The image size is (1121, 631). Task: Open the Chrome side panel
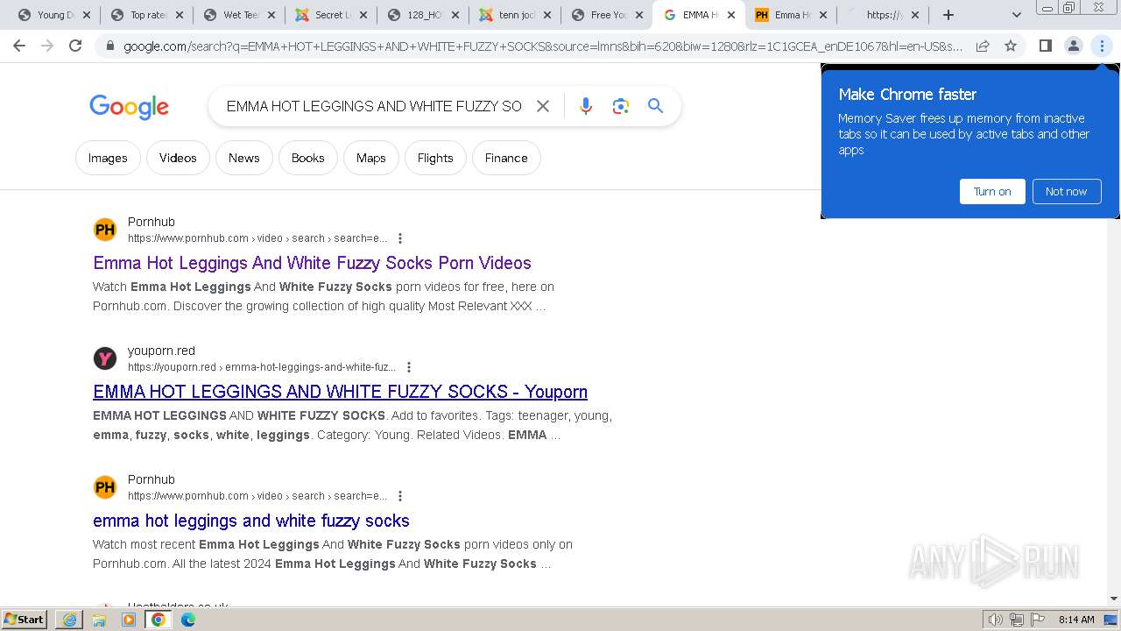click(x=1045, y=46)
